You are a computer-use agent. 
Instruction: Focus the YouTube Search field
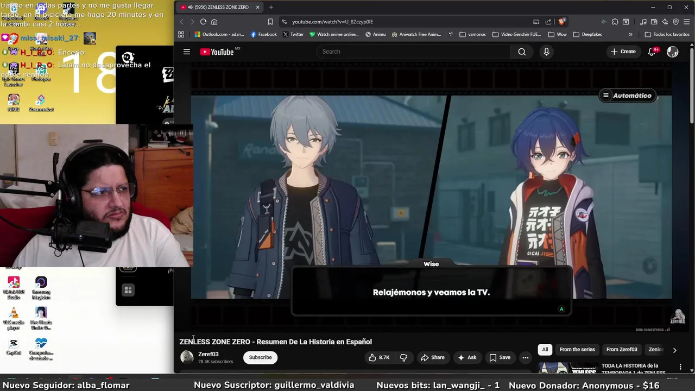414,52
